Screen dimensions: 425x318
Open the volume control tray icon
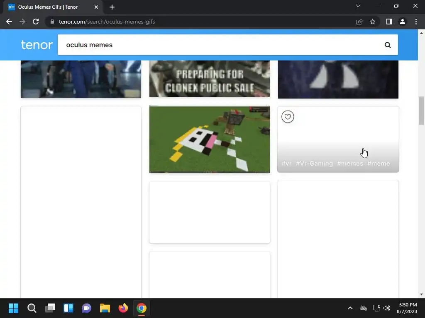click(x=387, y=308)
